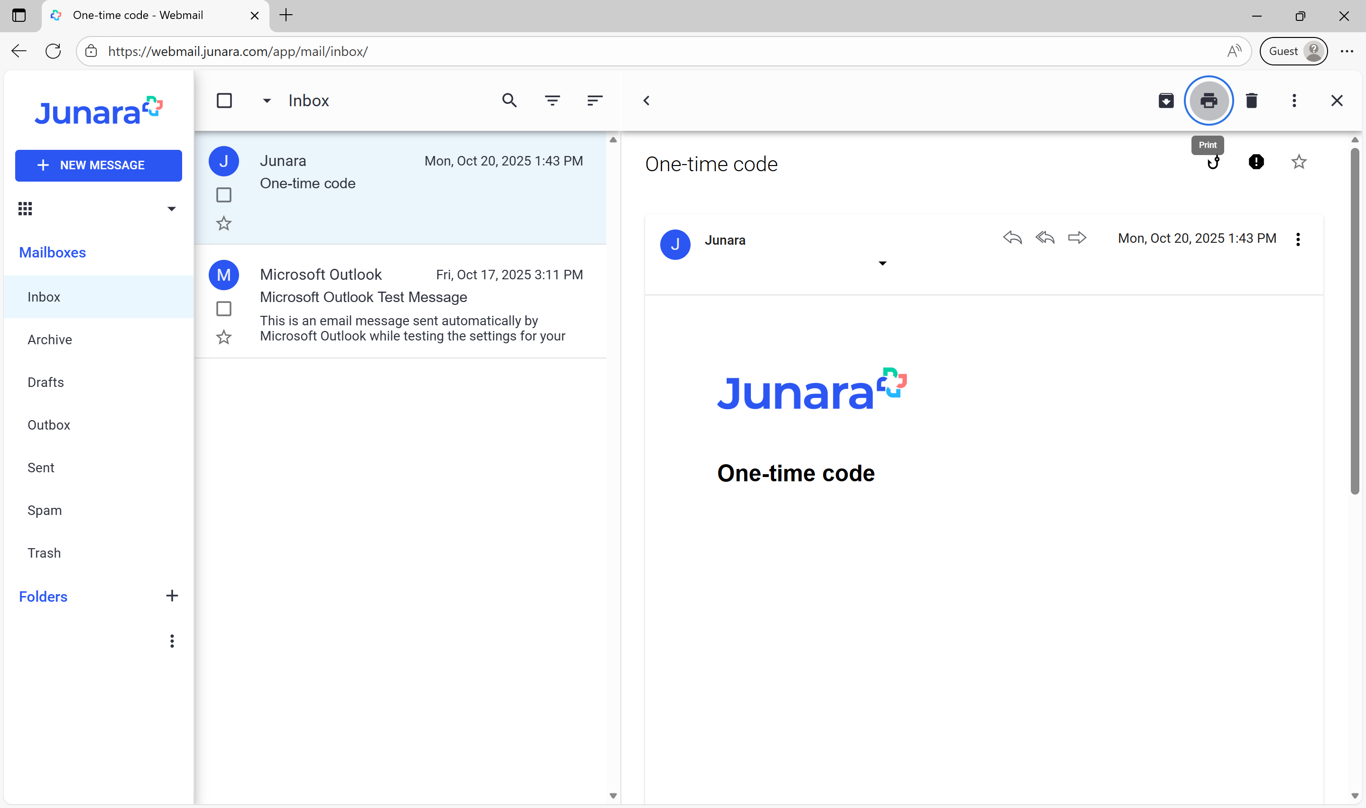Screen dimensions: 1366x808
Task: Select the Junara One-time code list item
Action: click(400, 188)
